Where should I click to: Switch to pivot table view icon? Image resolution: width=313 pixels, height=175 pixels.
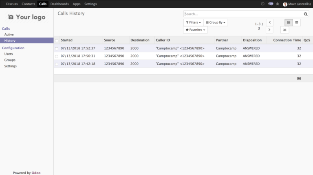tap(297, 22)
